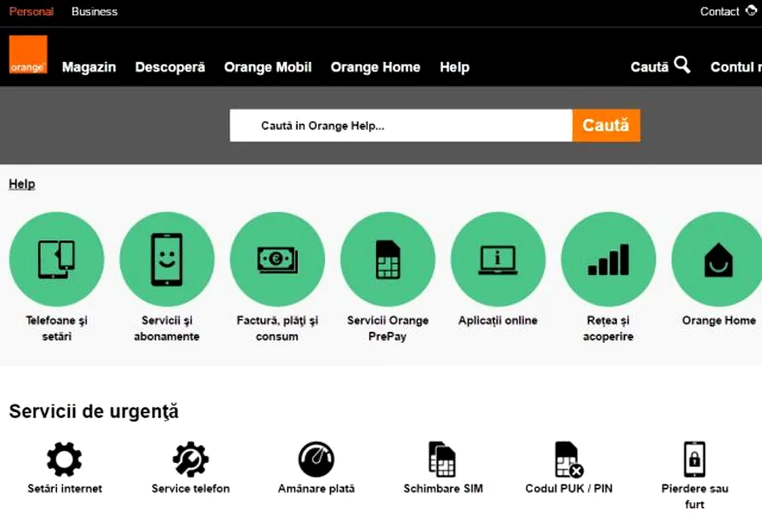762x513 pixels.
Task: Select the Pierdere sau furt locked phone icon
Action: 695,459
